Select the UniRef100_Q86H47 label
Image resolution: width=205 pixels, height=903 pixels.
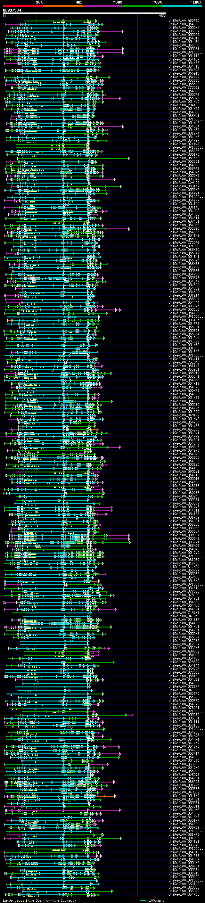[184, 179]
